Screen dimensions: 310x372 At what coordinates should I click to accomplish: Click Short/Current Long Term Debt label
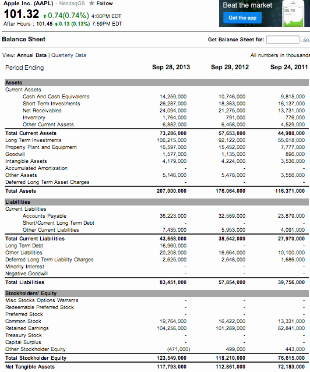58,223
